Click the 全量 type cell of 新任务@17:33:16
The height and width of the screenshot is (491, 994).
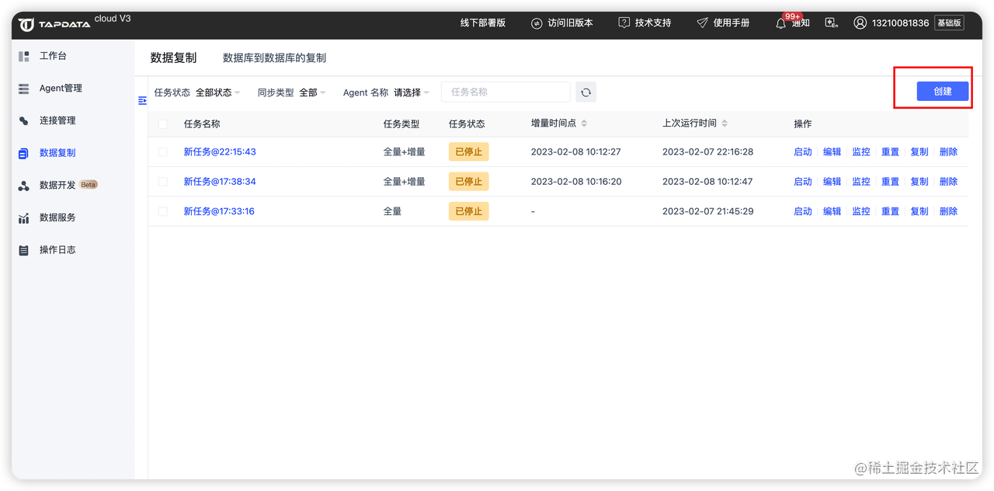tap(392, 211)
